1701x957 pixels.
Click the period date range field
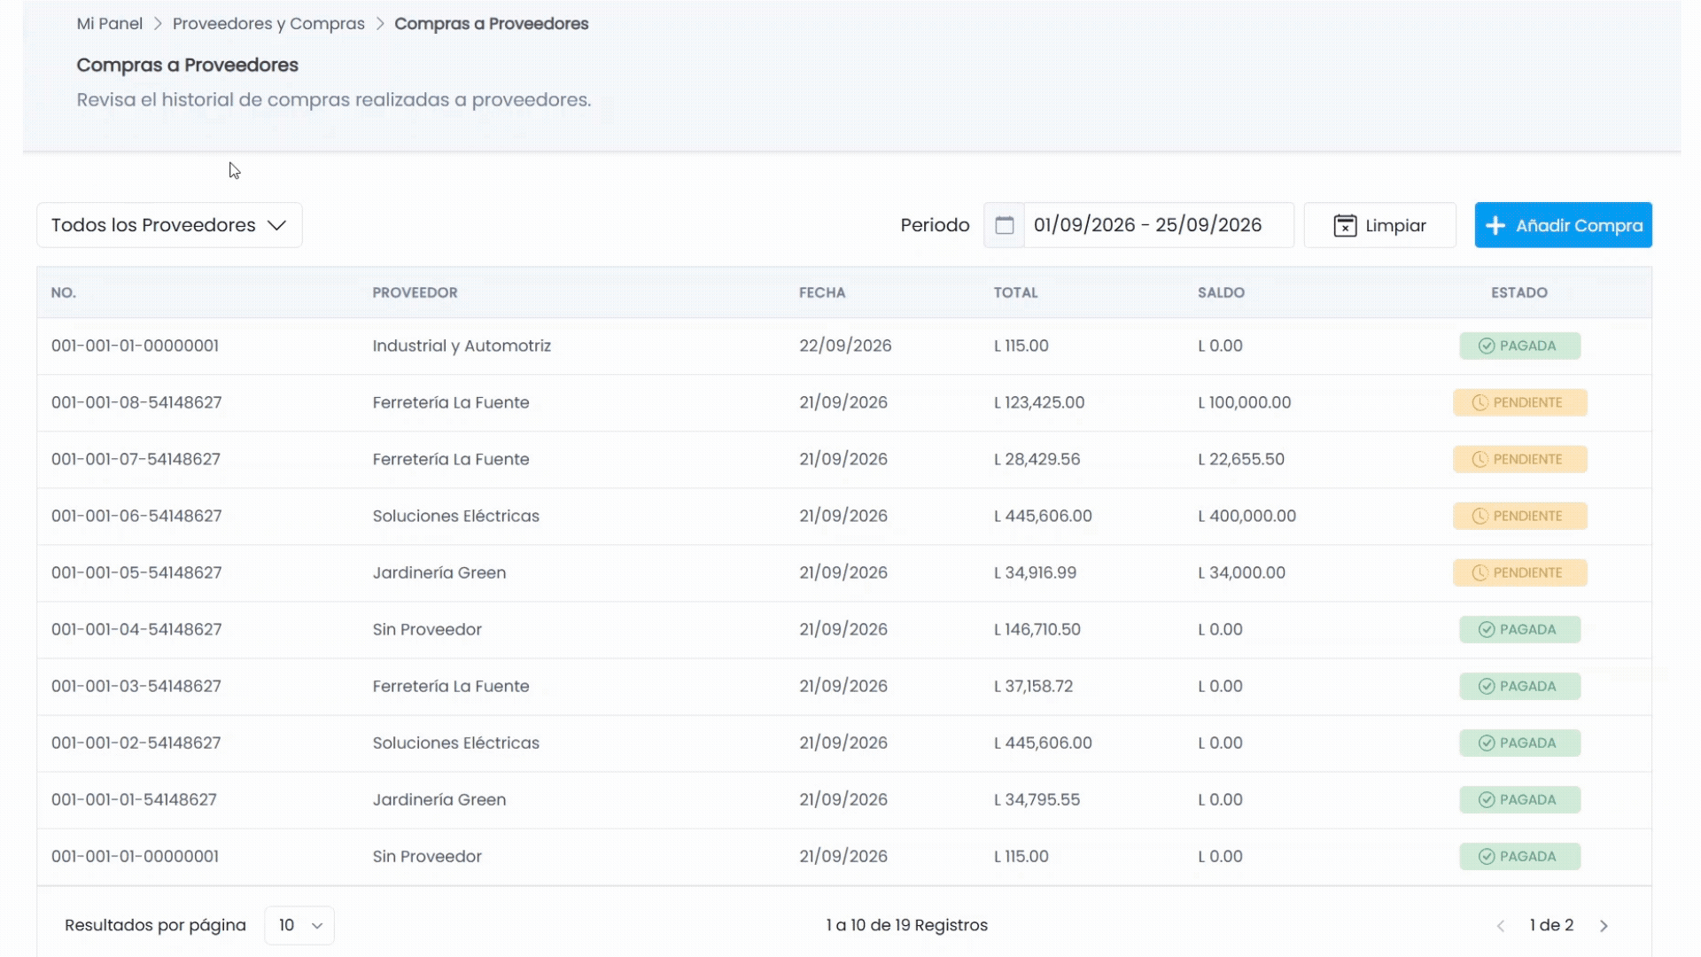click(x=1158, y=225)
